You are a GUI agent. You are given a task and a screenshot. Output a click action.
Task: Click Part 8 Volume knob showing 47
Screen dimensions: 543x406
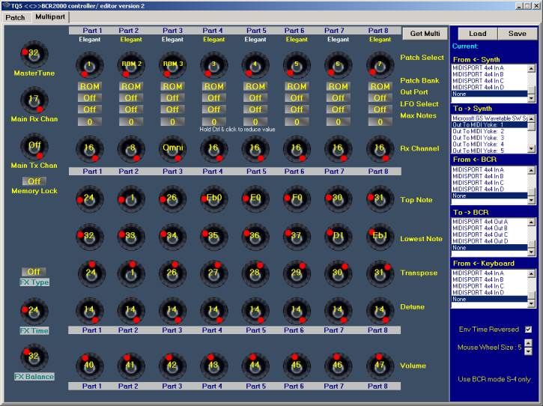pos(380,366)
